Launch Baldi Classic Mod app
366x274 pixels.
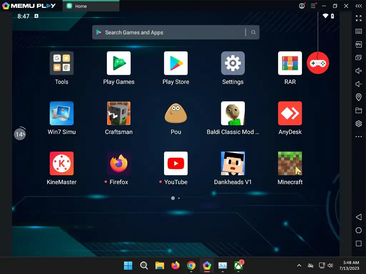pos(233,113)
